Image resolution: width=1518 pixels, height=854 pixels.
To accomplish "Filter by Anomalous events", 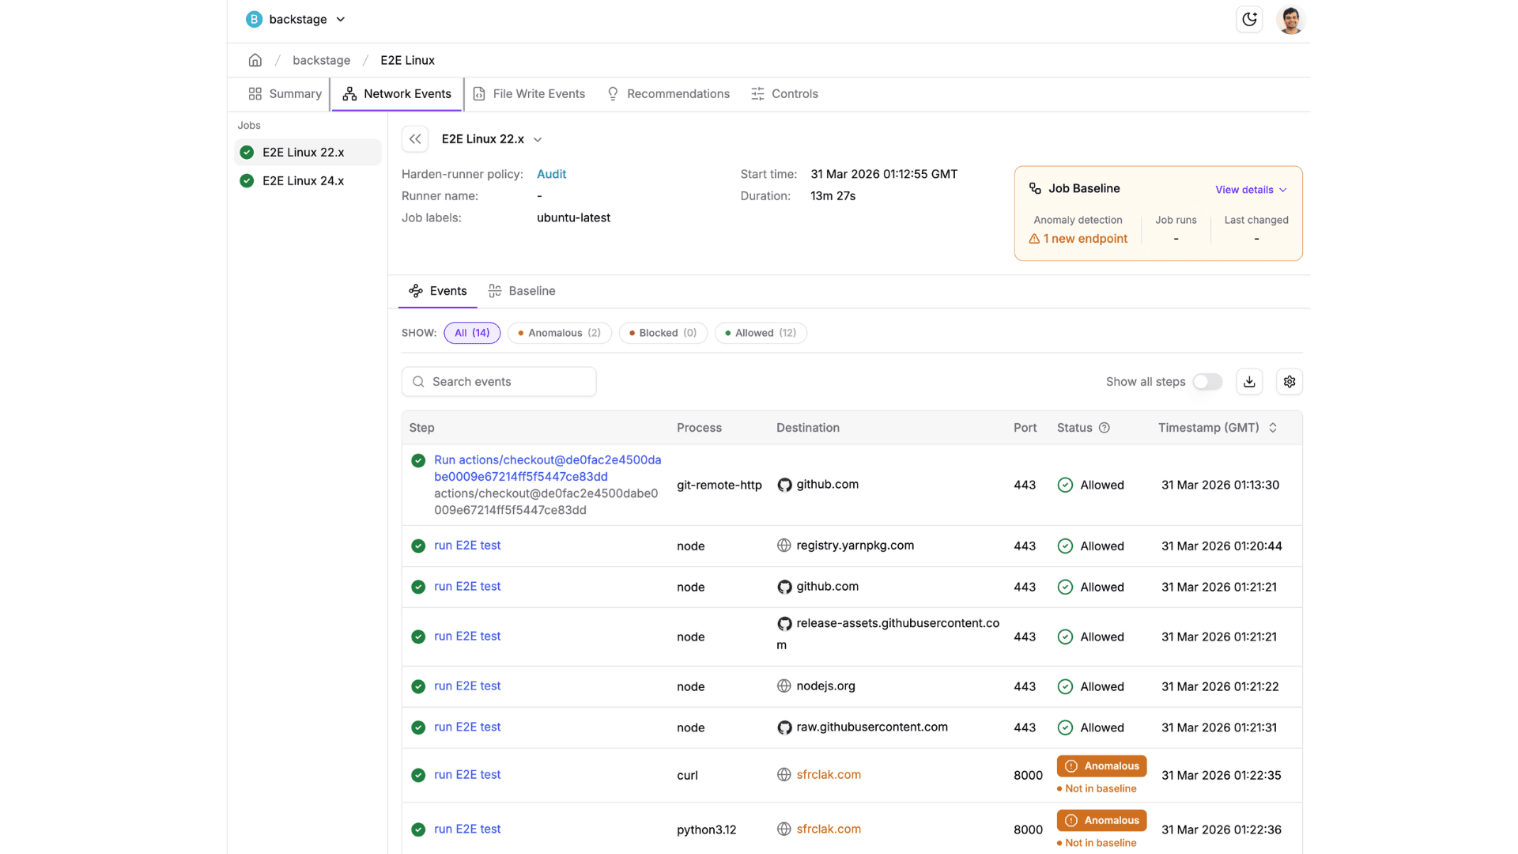I will 559,333.
